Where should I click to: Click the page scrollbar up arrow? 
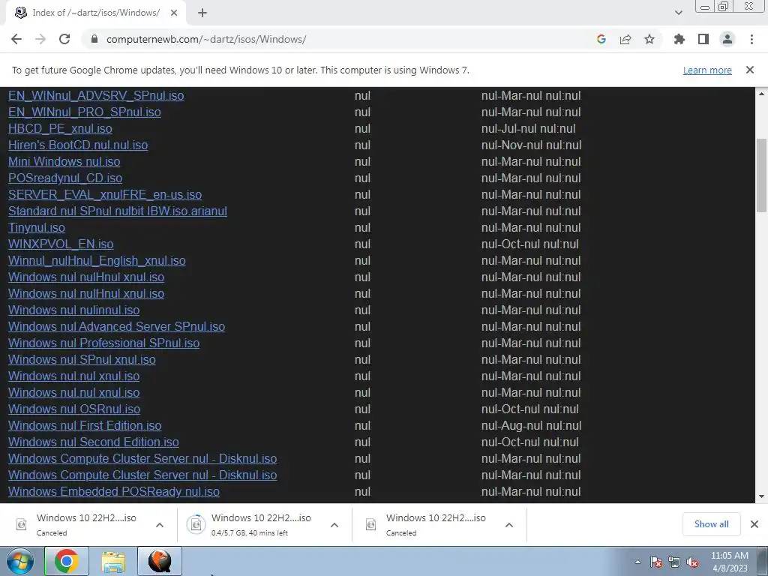[x=761, y=94]
